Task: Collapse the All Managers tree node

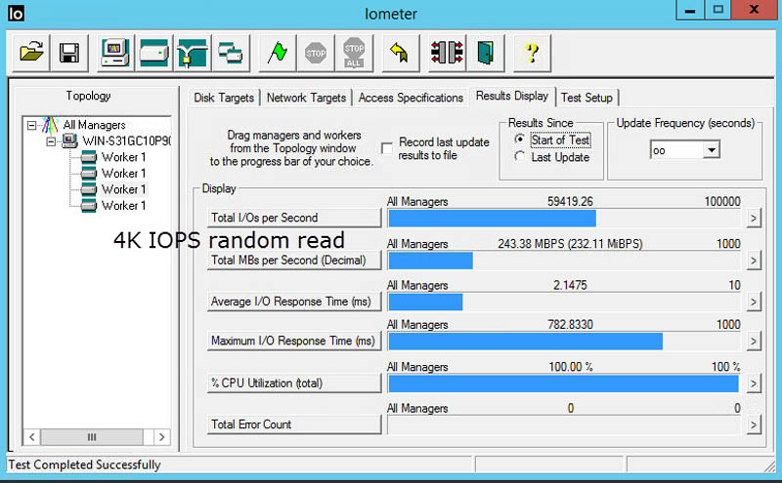Action: pyautogui.click(x=32, y=125)
